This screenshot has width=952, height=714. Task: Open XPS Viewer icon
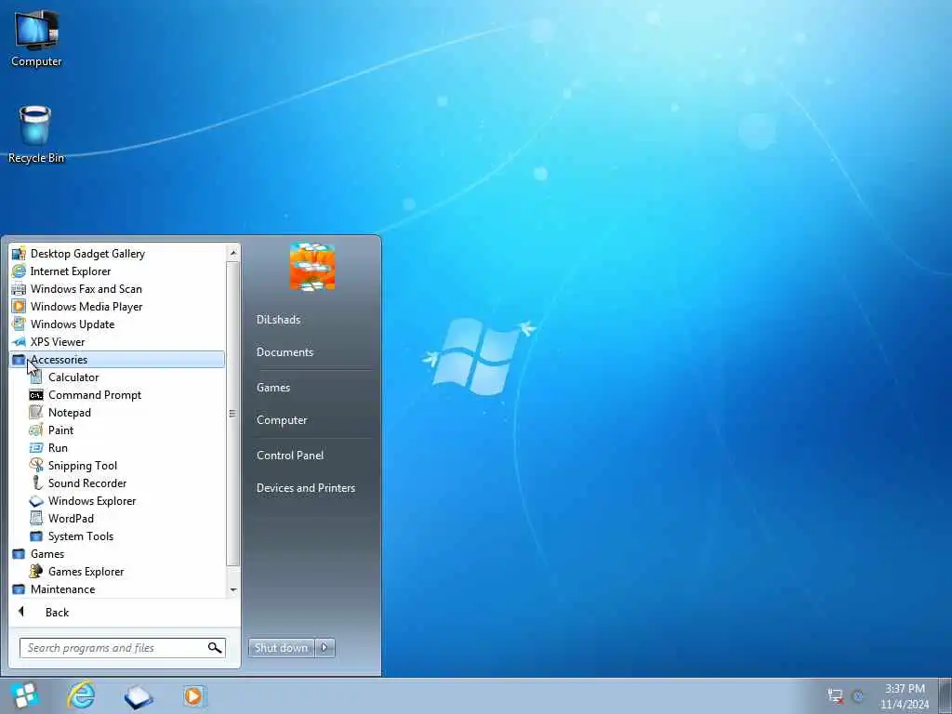19,342
